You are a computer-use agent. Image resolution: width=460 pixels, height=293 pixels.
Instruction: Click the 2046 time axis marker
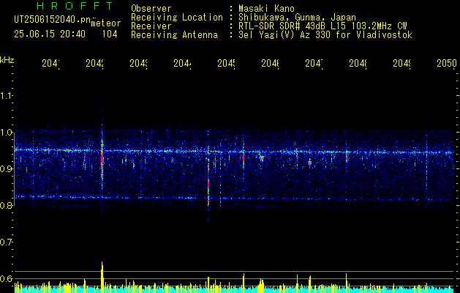click(270, 63)
